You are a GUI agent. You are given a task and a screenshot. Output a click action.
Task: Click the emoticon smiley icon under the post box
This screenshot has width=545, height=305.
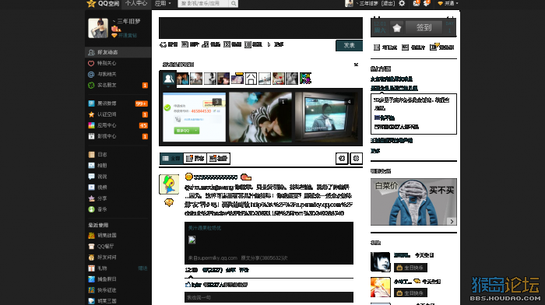[x=163, y=44]
